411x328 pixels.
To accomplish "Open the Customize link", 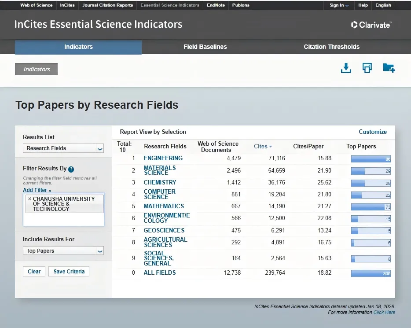I will (x=373, y=132).
